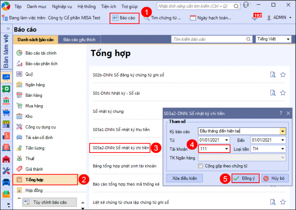Star the S02b-DNN report as favorite

[283, 75]
